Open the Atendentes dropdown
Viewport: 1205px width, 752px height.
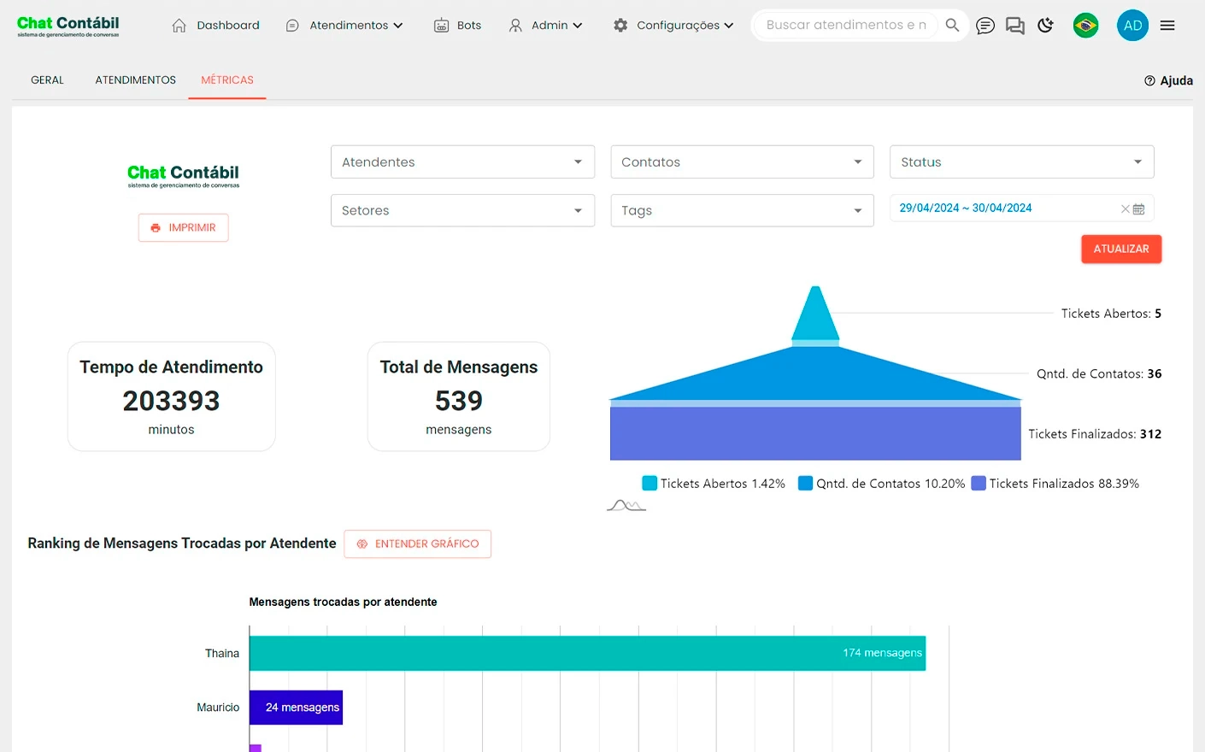pos(462,162)
